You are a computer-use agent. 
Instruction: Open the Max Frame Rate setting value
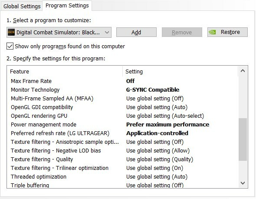click(x=130, y=81)
